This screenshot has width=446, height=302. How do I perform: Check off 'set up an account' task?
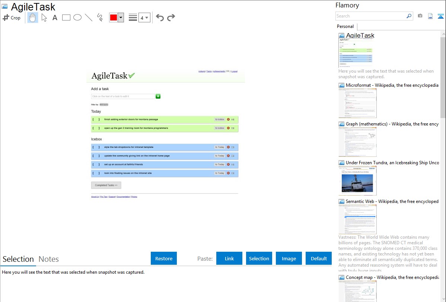[96, 165]
